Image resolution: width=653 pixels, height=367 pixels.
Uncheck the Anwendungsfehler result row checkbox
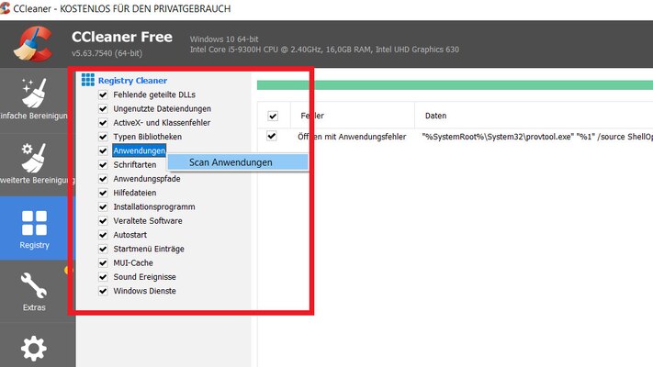click(273, 136)
